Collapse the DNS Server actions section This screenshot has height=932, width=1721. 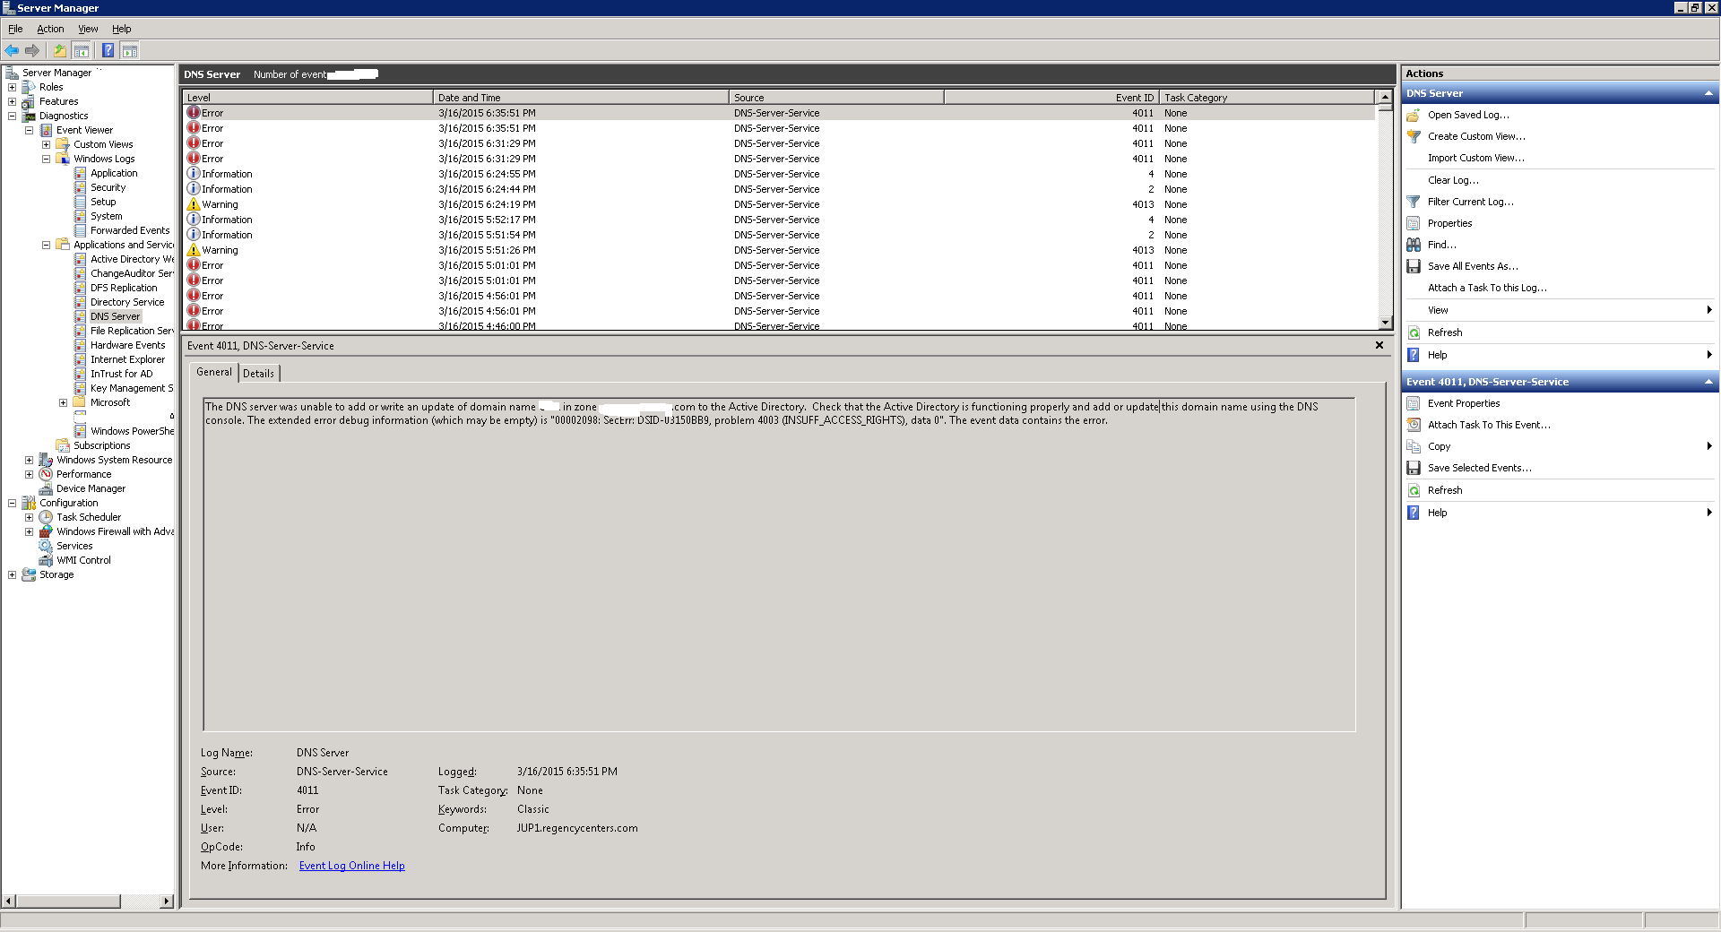tap(1708, 93)
